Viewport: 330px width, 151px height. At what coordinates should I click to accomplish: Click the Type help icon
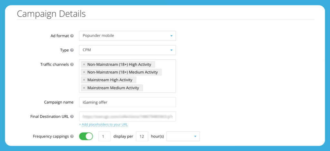click(x=72, y=50)
